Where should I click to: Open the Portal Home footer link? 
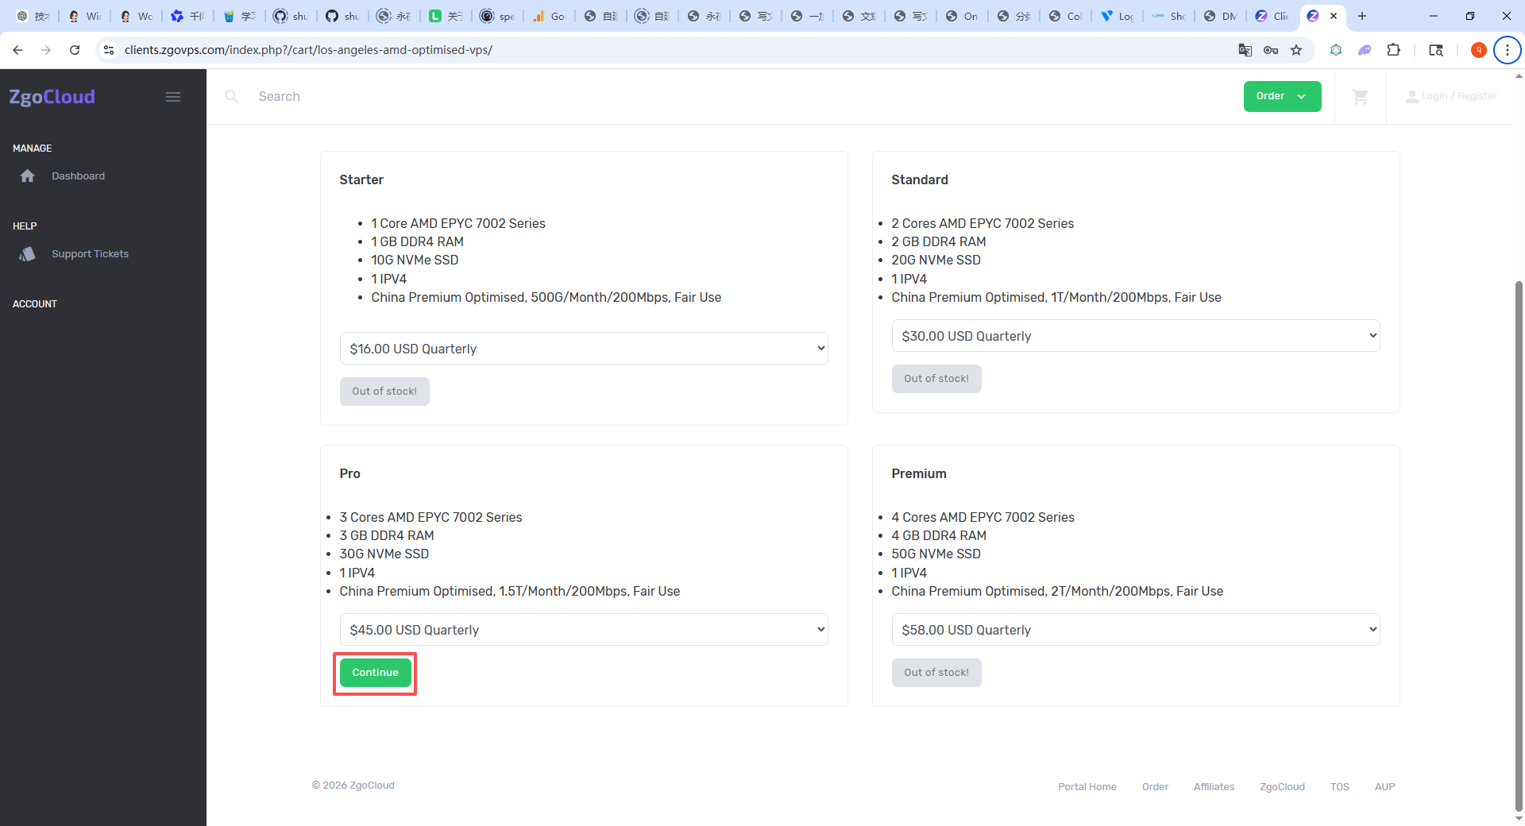1087,787
